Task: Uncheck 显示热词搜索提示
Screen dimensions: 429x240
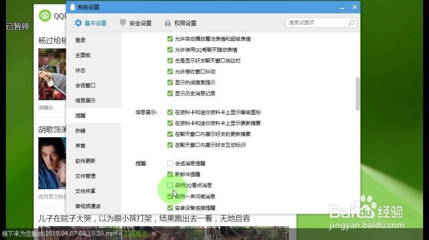Action: click(x=170, y=82)
